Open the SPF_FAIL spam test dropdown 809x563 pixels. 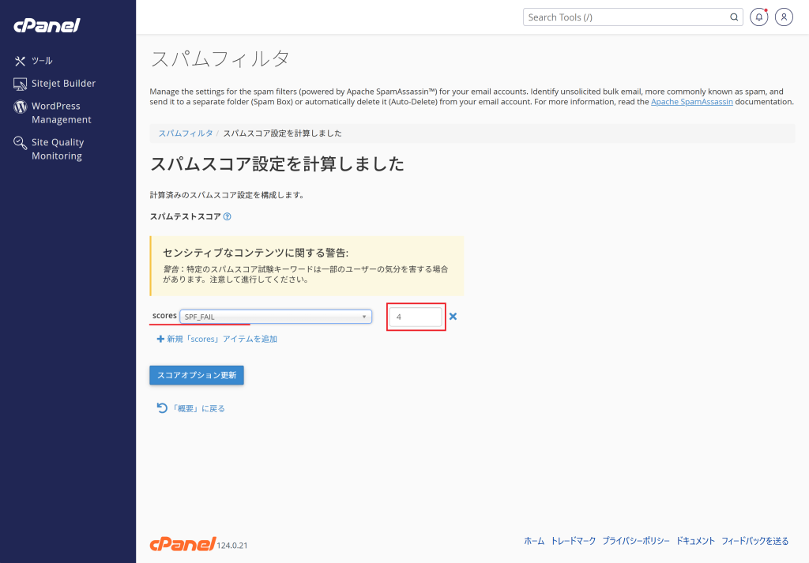click(x=276, y=316)
